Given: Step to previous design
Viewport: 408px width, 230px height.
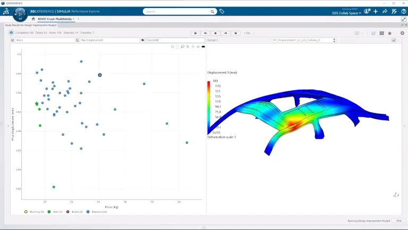Looking at the screenshot, I should (206, 33).
